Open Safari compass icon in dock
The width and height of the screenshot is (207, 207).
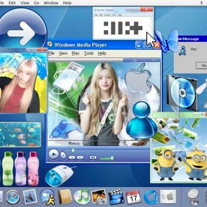click(13, 197)
